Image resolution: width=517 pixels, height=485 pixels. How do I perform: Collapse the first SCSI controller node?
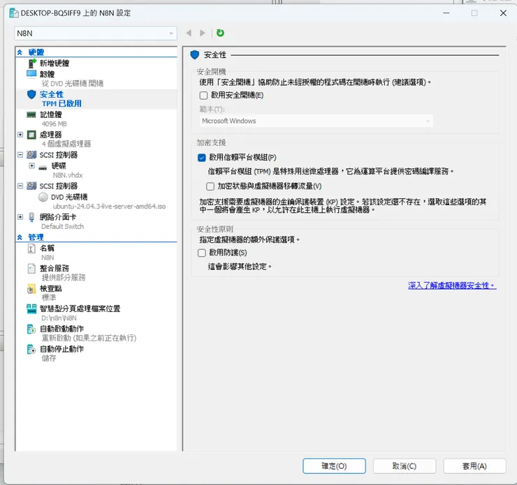[20, 155]
